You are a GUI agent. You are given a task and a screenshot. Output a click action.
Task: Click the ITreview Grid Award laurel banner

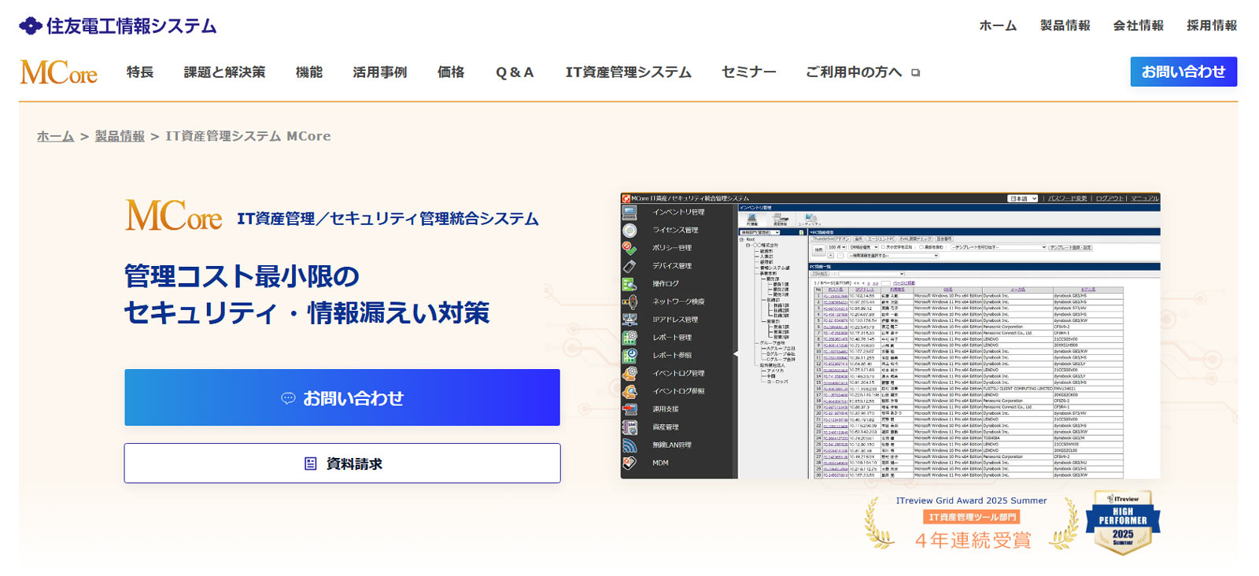[971, 523]
